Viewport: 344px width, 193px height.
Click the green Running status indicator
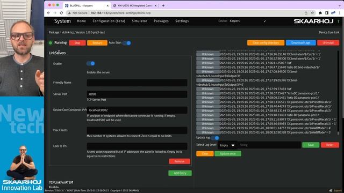51,43
